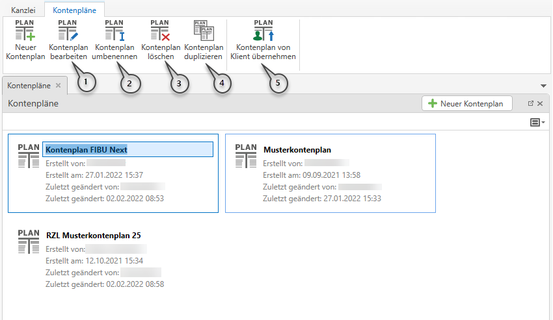Pop out the Kontenpläne panel window

tap(530, 103)
